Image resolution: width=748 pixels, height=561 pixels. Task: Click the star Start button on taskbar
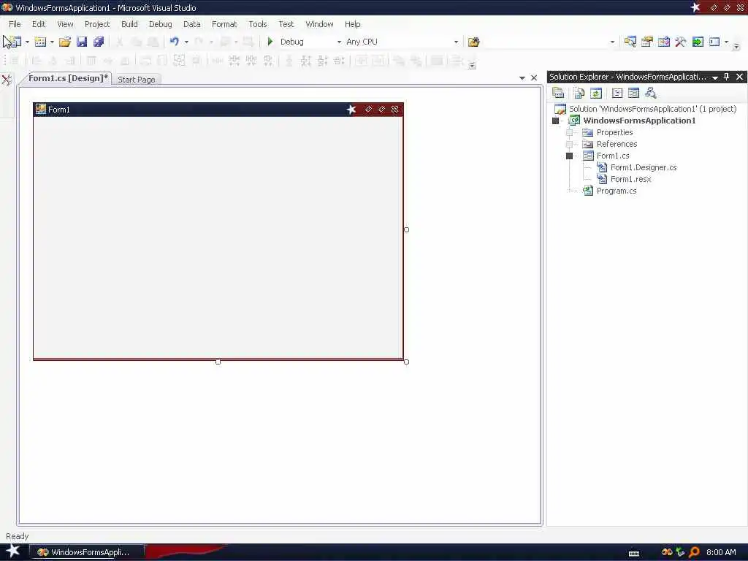(12, 552)
